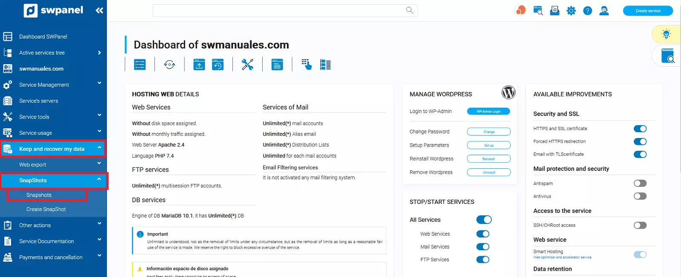Click the lightbulb tips icon
This screenshot has height=277, width=681.
click(x=666, y=34)
